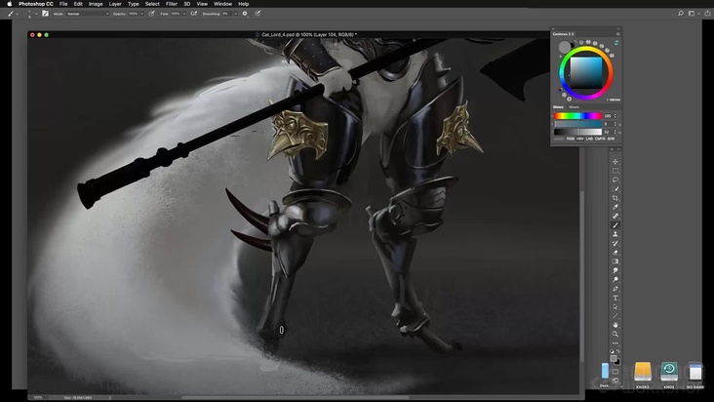Click the brightness slider in Coolorus
The width and height of the screenshot is (714, 402).
pos(577,132)
